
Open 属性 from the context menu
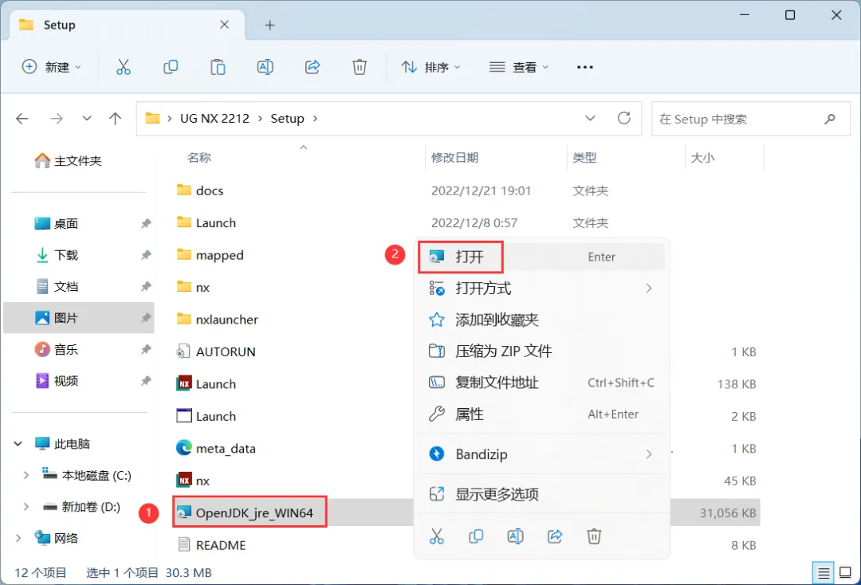pos(541,414)
